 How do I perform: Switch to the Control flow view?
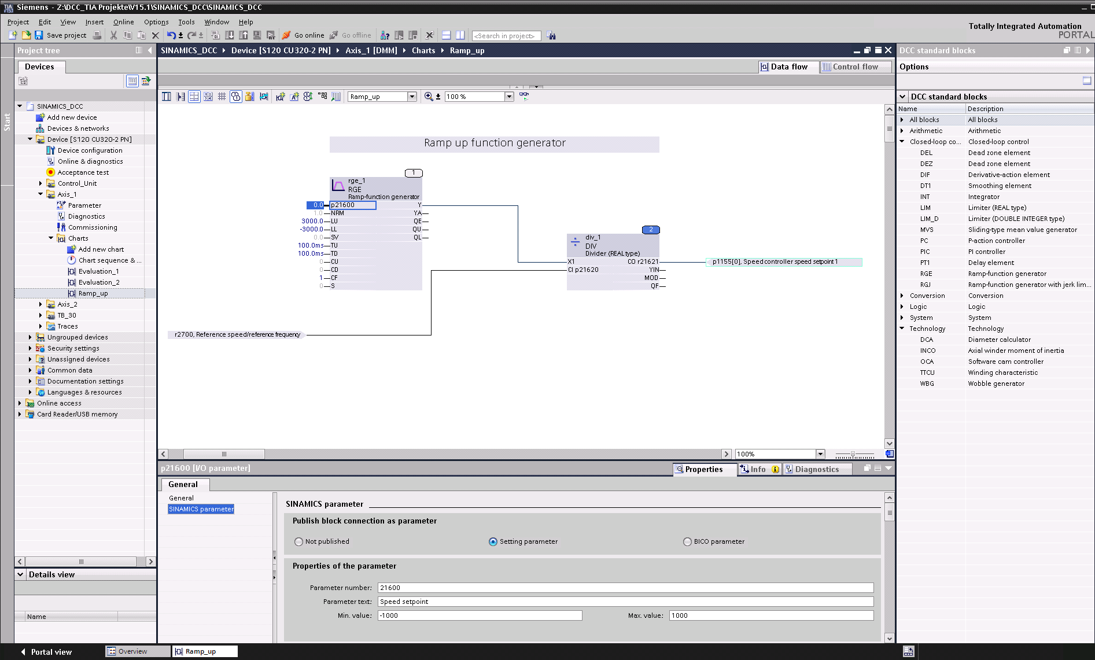[855, 67]
